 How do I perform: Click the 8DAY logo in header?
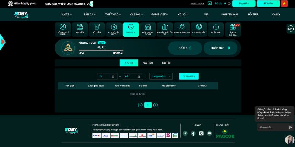[x=21, y=15]
